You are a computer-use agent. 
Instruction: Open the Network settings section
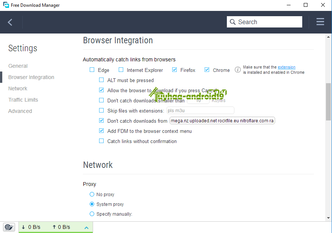point(18,88)
